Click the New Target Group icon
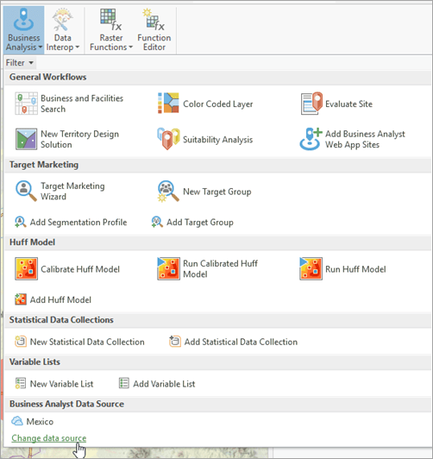 click(x=168, y=192)
